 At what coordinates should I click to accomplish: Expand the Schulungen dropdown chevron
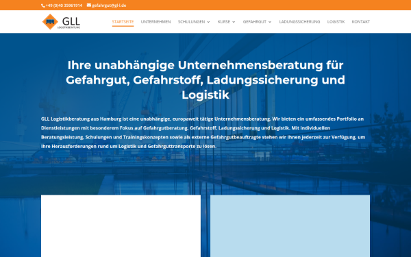point(209,22)
